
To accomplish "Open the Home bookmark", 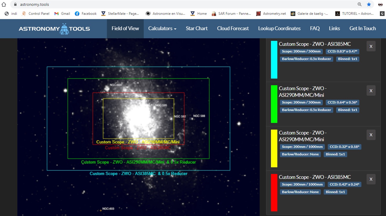I will tap(199, 14).
